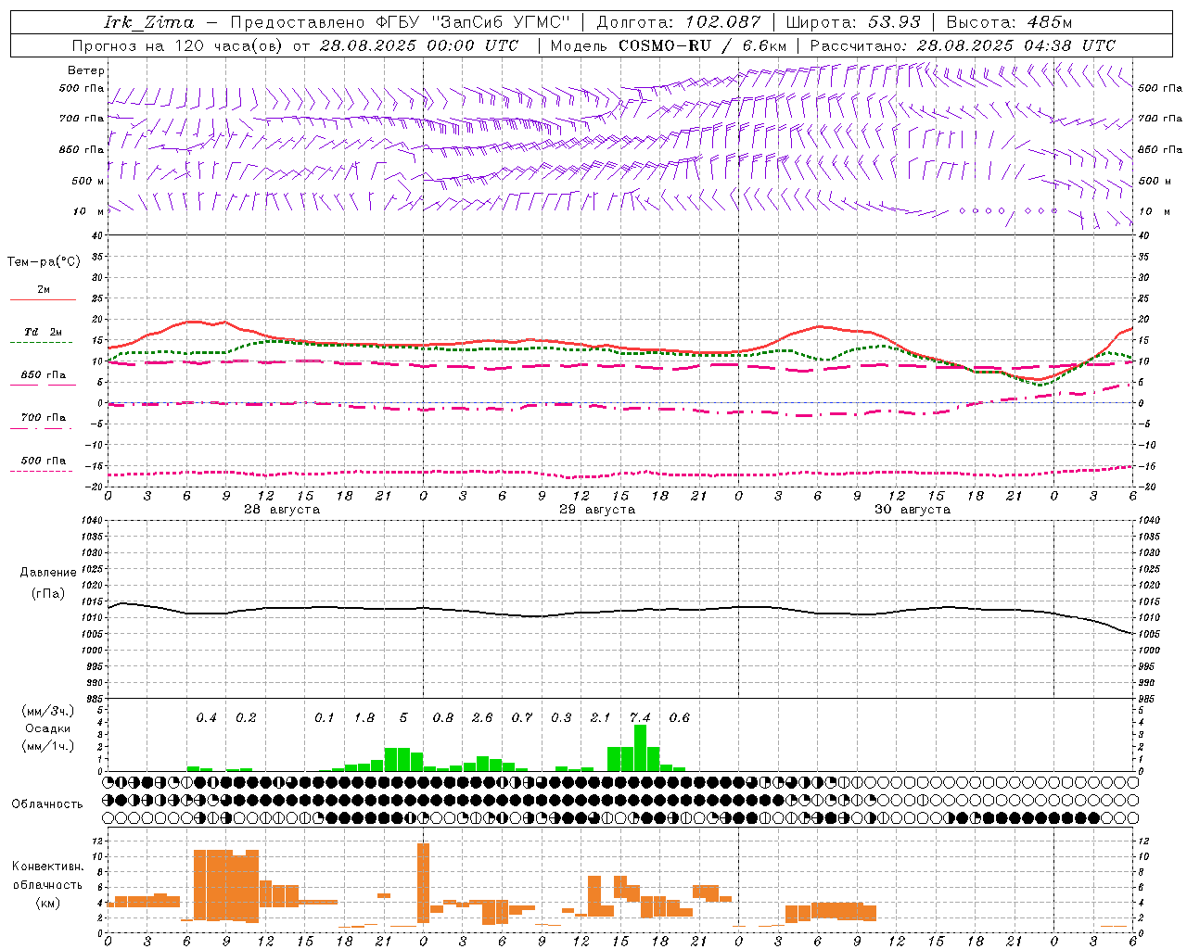
Task: Click the 3-hour precipitation total 0.4
Action: (206, 717)
